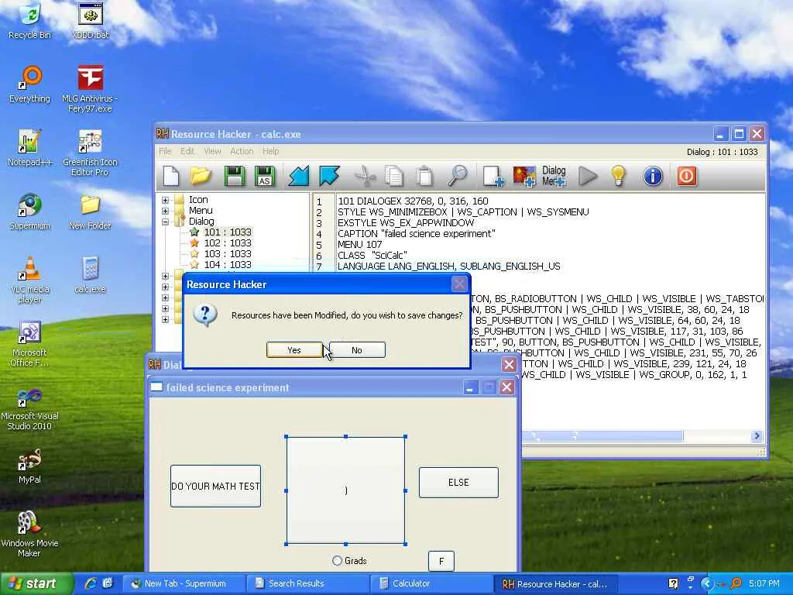The height and width of the screenshot is (595, 793).
Task: Click the blue up-right arrow toolbar icon
Action: click(330, 176)
